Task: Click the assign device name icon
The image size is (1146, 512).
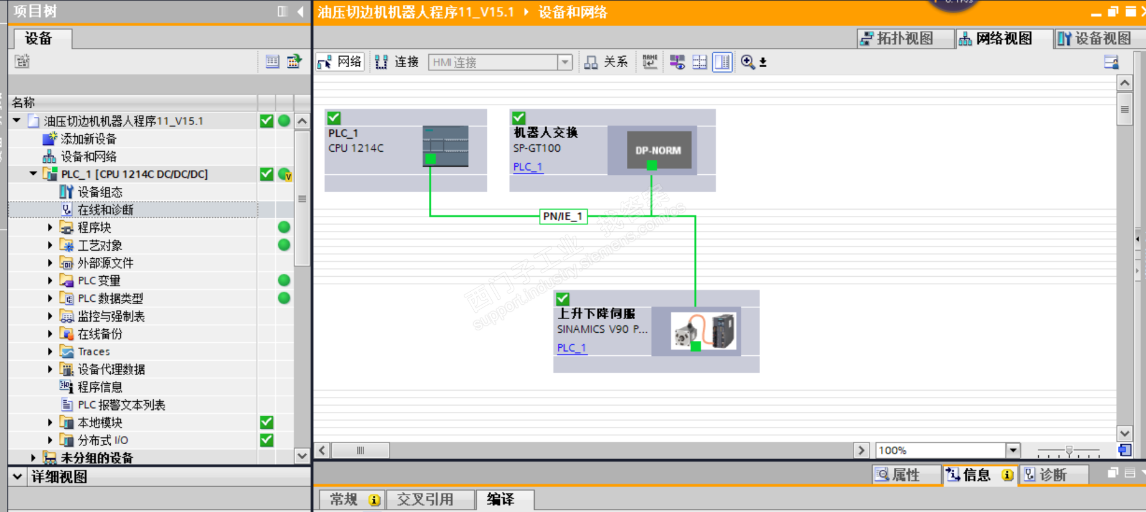Action: (650, 62)
